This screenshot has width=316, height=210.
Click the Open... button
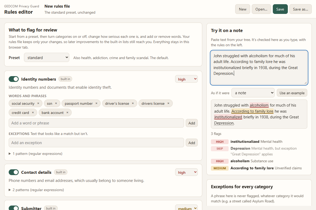(261, 9)
